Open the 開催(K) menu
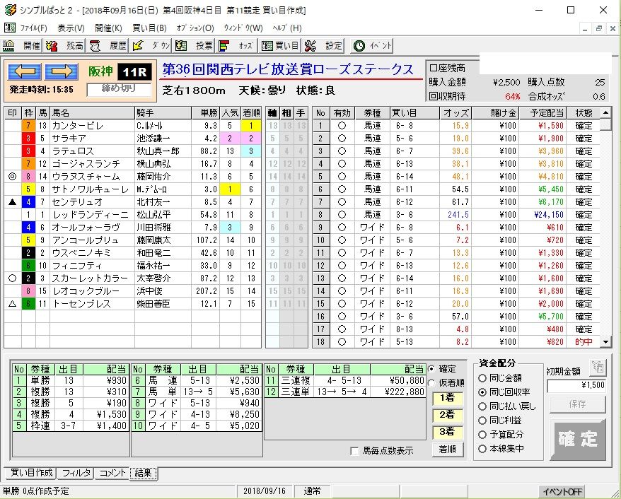This screenshot has width=621, height=499. pyautogui.click(x=108, y=28)
